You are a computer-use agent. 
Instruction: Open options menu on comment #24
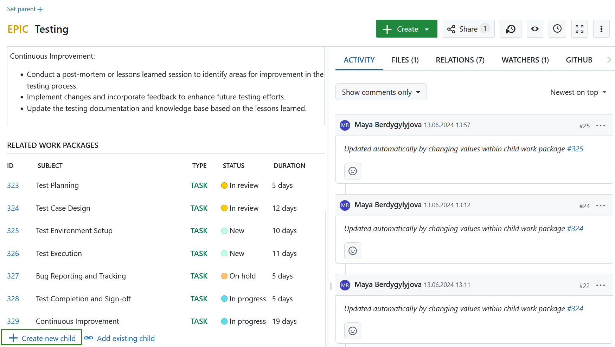[601, 205]
